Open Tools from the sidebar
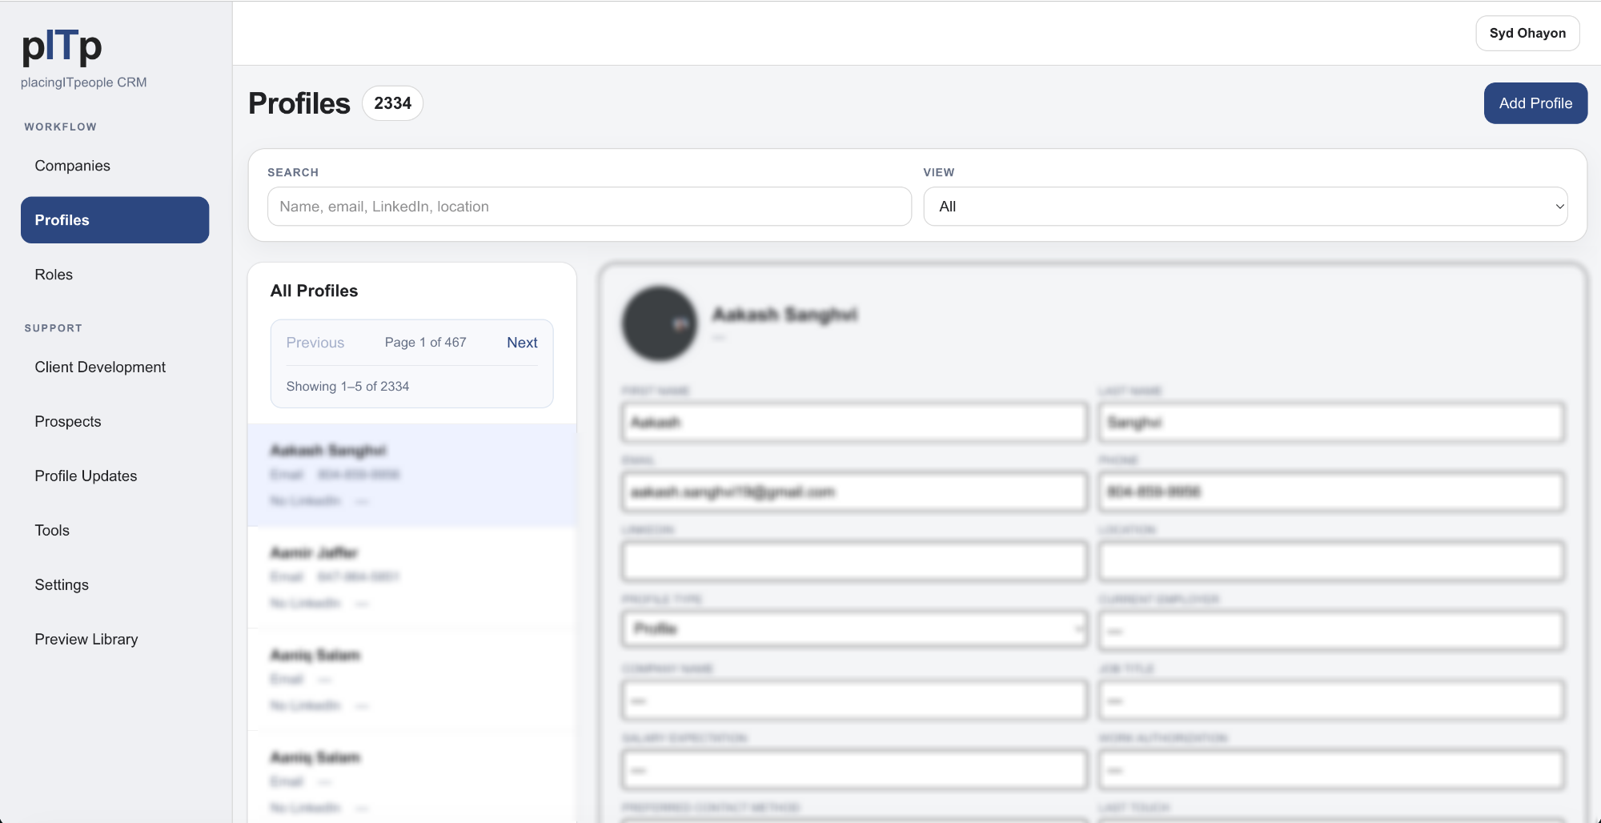This screenshot has height=823, width=1601. click(x=114, y=531)
